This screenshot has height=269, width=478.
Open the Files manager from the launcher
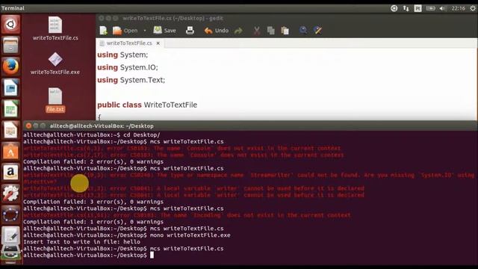pos(10,45)
